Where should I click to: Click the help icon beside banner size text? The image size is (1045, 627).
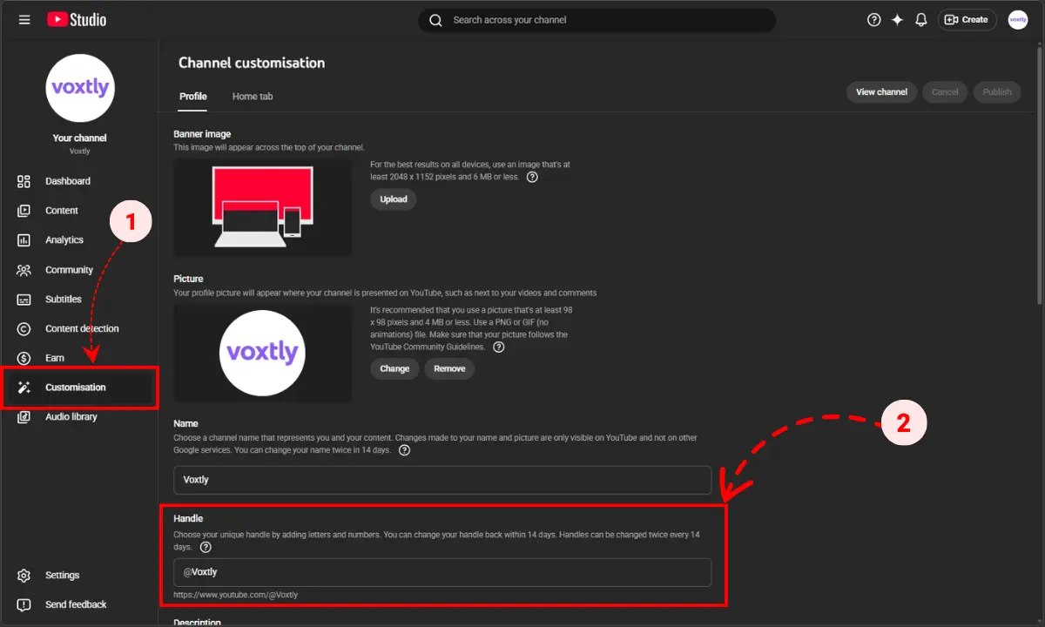[x=532, y=177]
